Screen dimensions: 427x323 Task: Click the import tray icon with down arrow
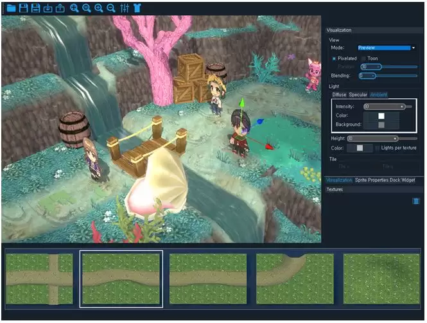click(x=48, y=8)
